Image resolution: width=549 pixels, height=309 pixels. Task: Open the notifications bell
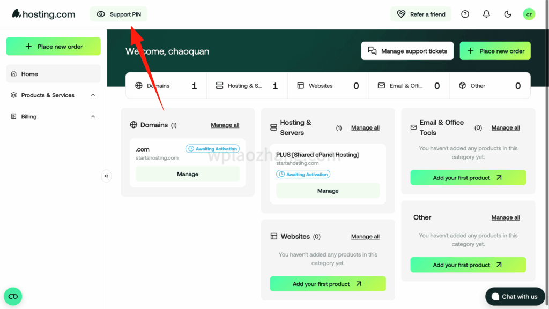point(486,14)
